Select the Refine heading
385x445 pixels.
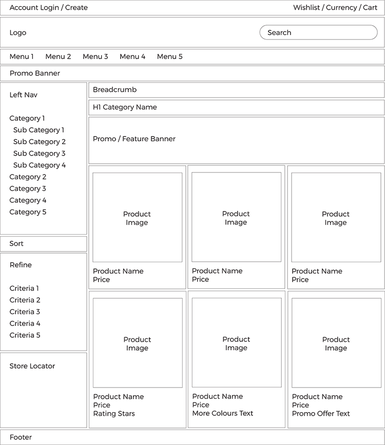pos(21,265)
